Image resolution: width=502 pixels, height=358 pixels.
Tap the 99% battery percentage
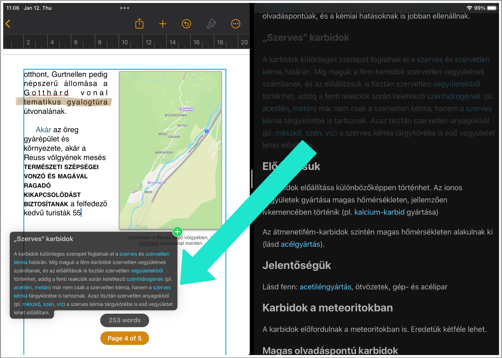(480, 8)
